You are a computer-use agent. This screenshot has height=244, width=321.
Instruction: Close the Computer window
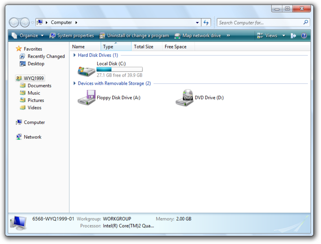pos(301,9)
